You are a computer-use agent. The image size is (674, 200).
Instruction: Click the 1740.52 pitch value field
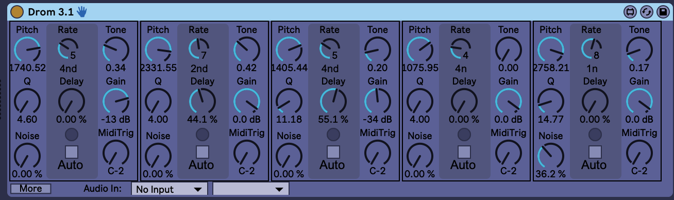click(27, 68)
